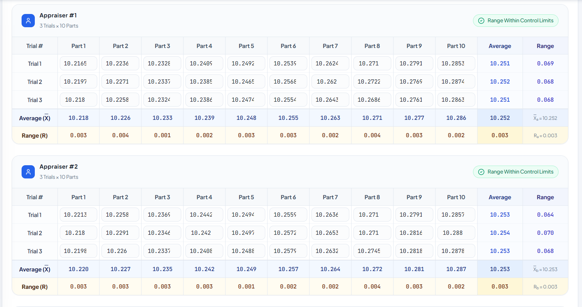Edit Appraiser #2 Trial 3 Part 5 value
Screen dimensions: 582x307
coord(246,251)
